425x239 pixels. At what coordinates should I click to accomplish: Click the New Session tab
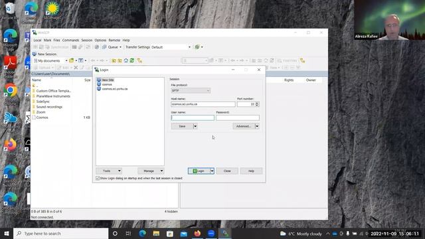click(44, 54)
